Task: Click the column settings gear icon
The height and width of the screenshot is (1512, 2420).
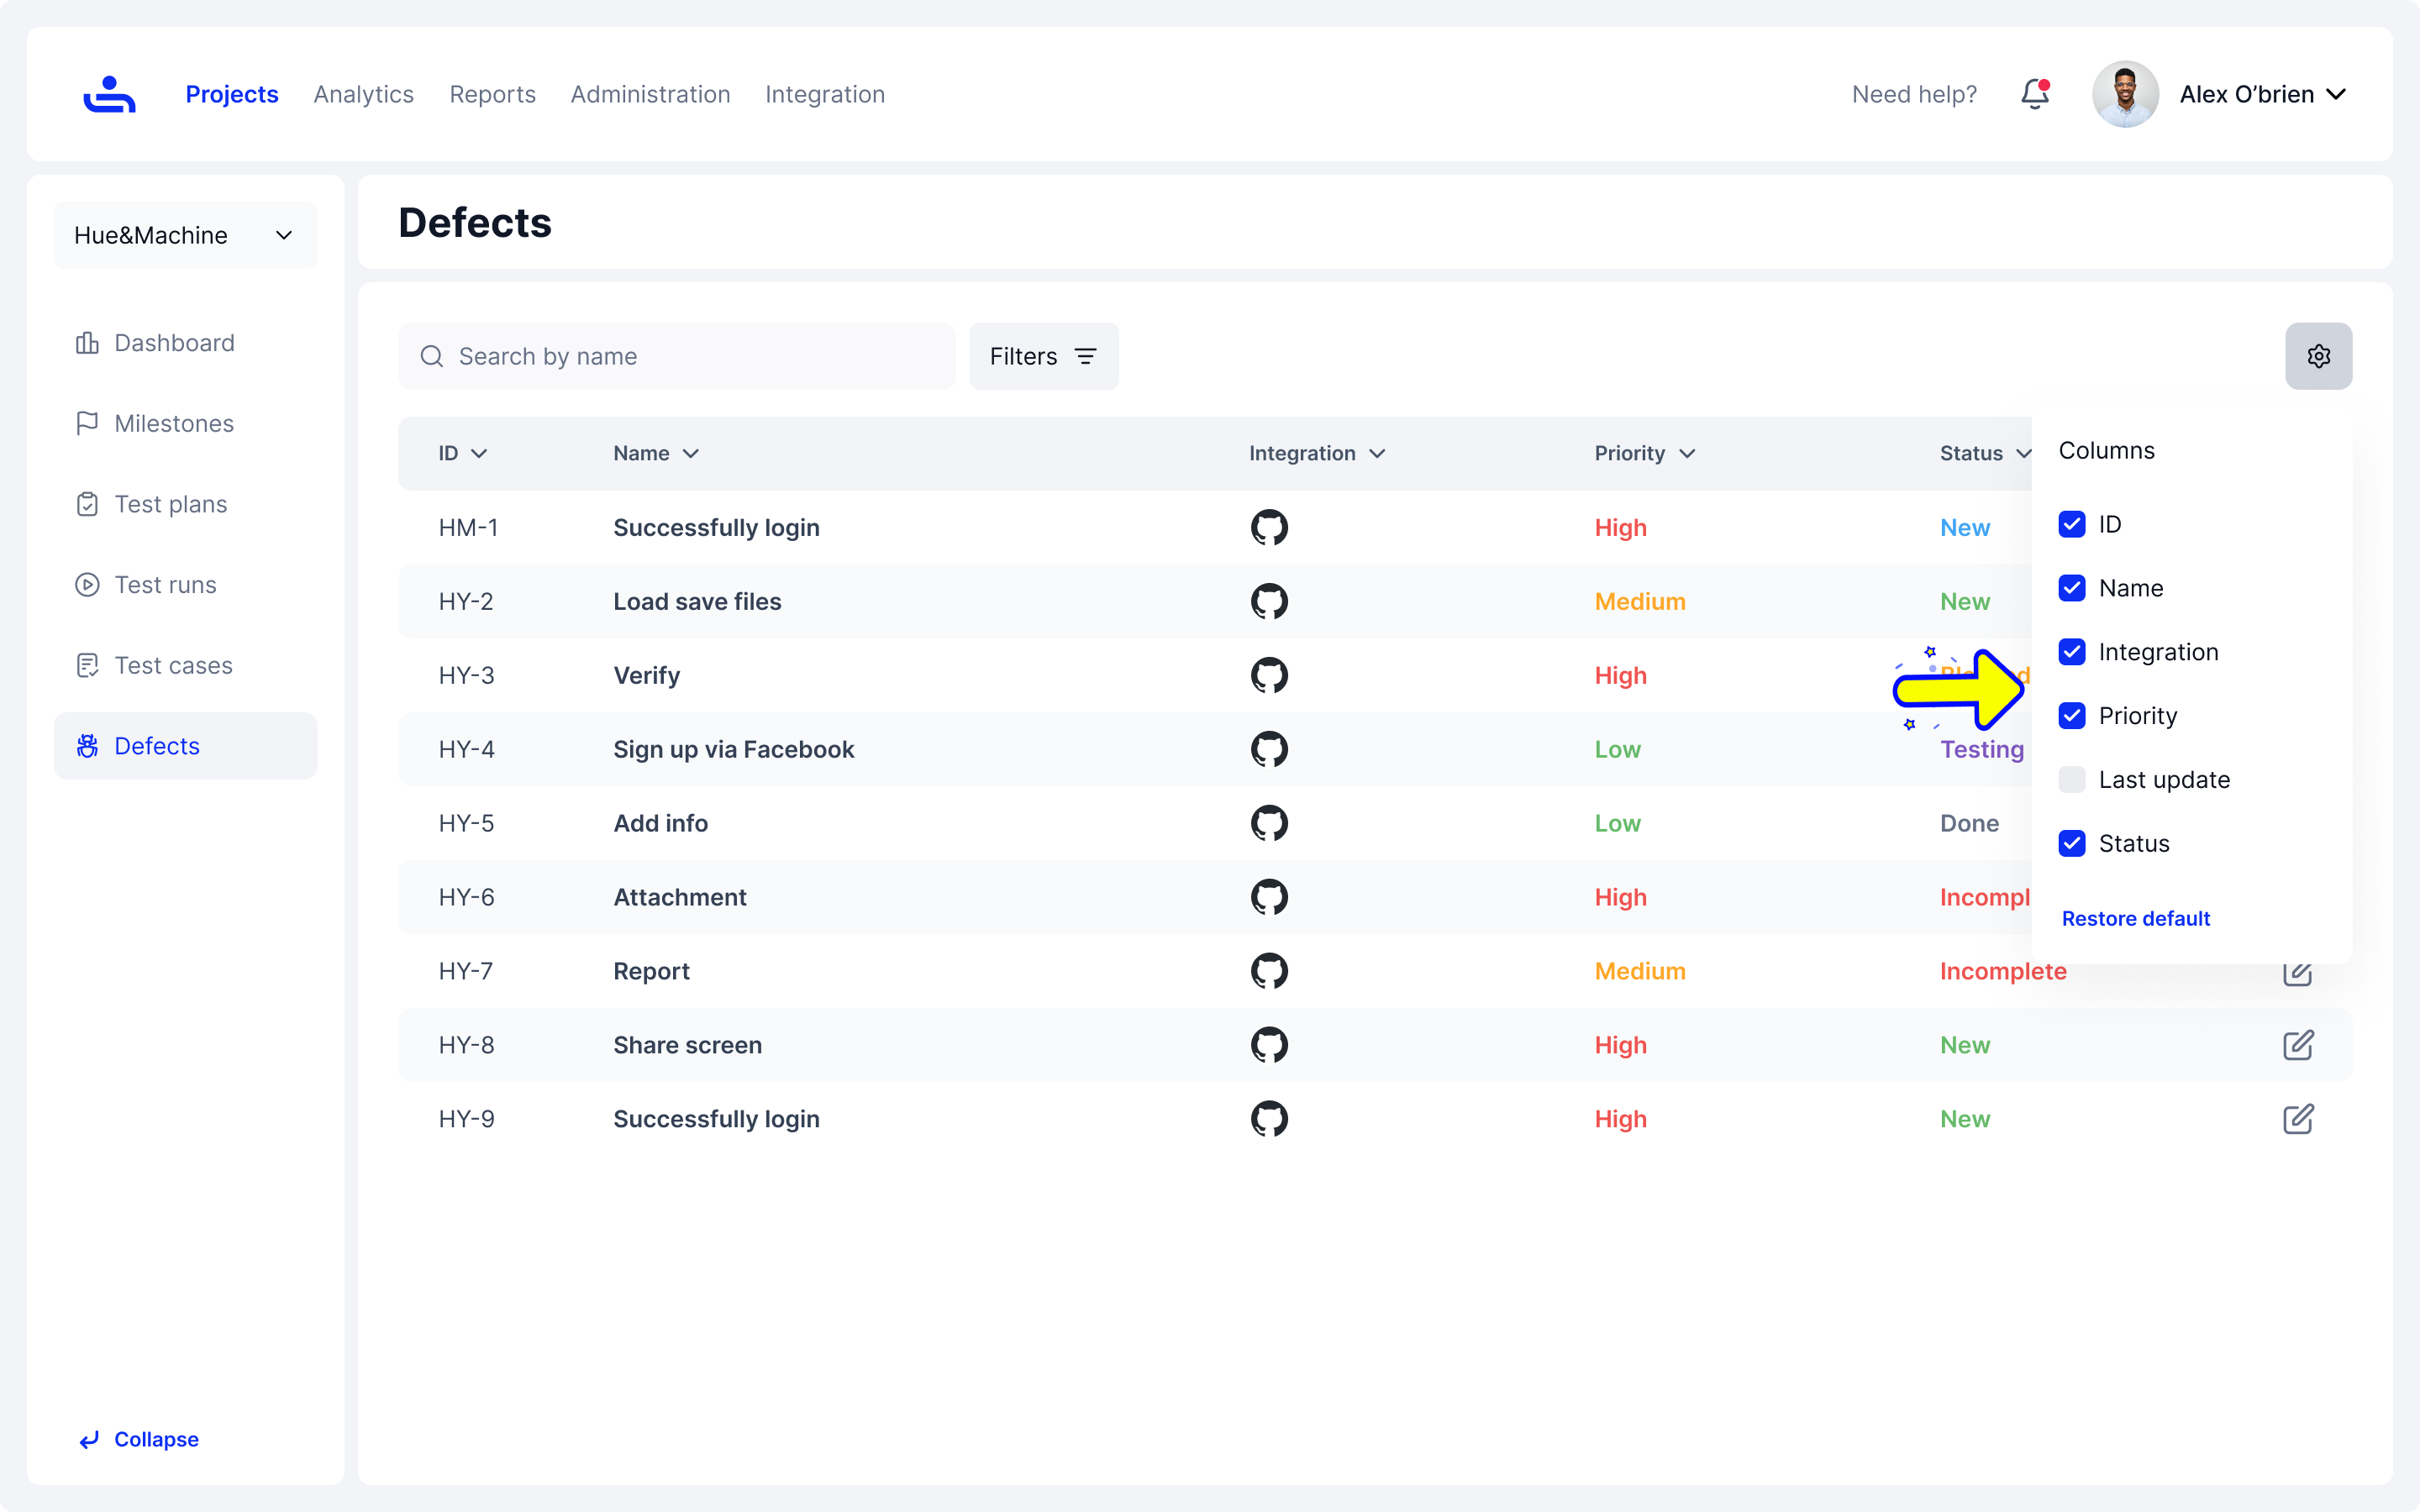Action: tap(2318, 356)
